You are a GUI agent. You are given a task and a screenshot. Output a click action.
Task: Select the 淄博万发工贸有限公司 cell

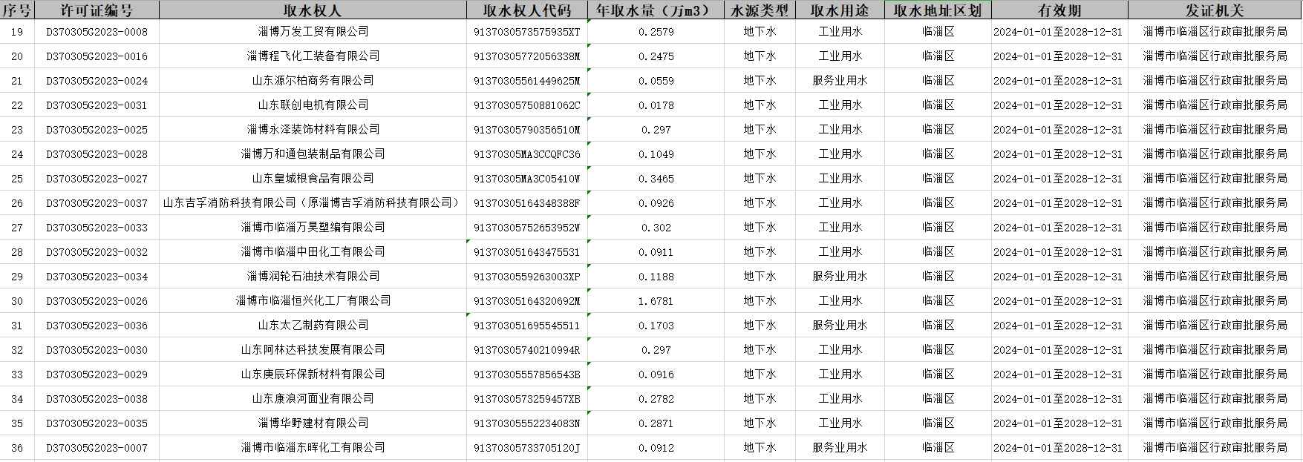(313, 32)
